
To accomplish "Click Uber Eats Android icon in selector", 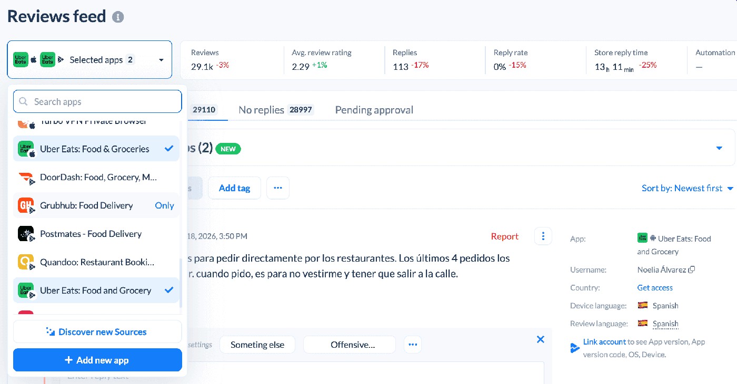I will (x=48, y=60).
